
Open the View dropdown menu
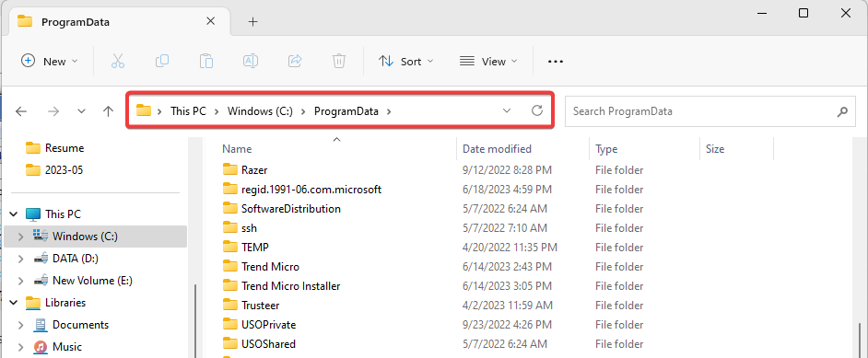pyautogui.click(x=488, y=62)
